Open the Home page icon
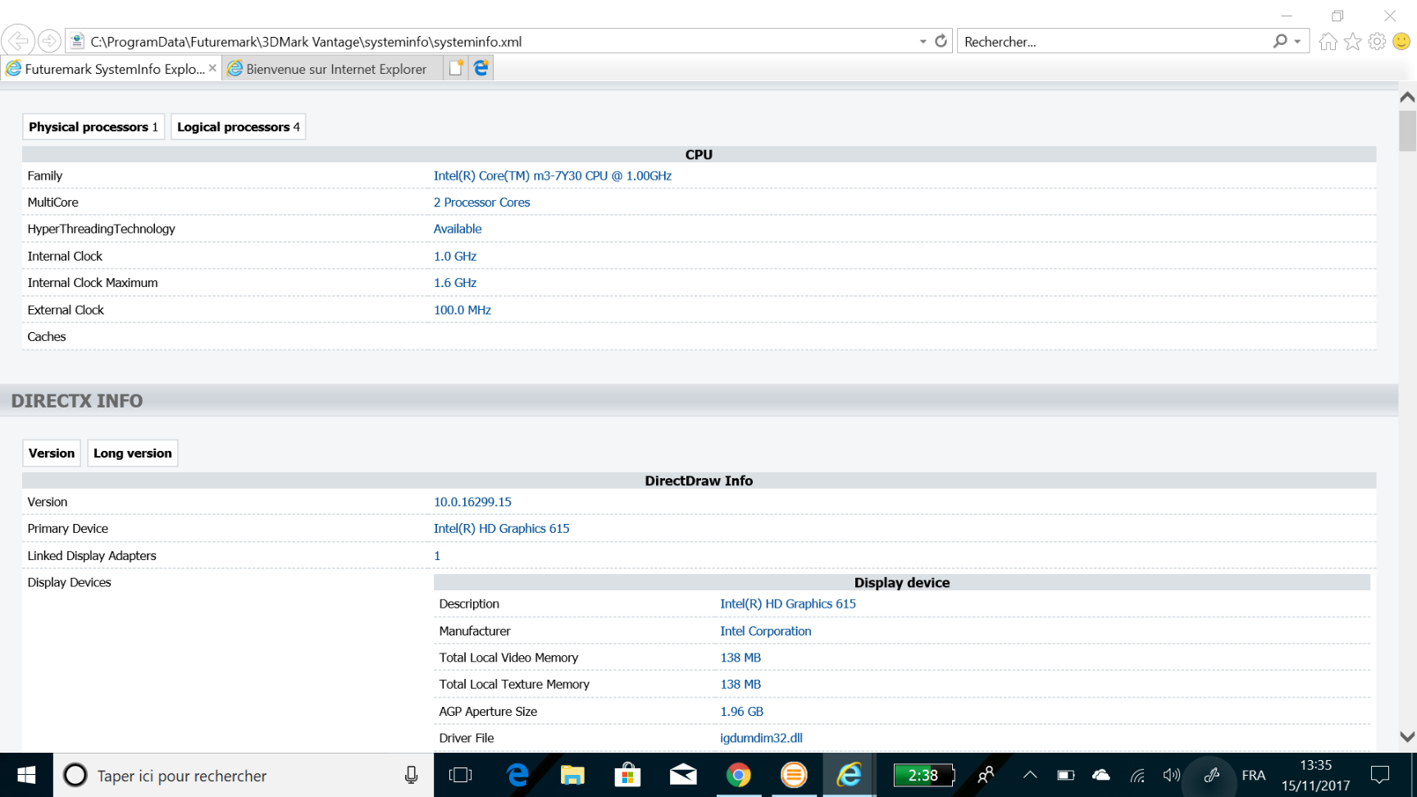This screenshot has height=797, width=1417. point(1328,42)
